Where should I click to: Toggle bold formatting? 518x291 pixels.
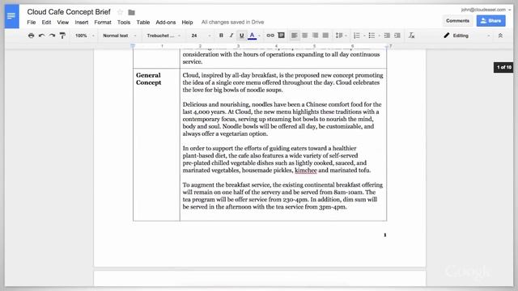tap(221, 36)
